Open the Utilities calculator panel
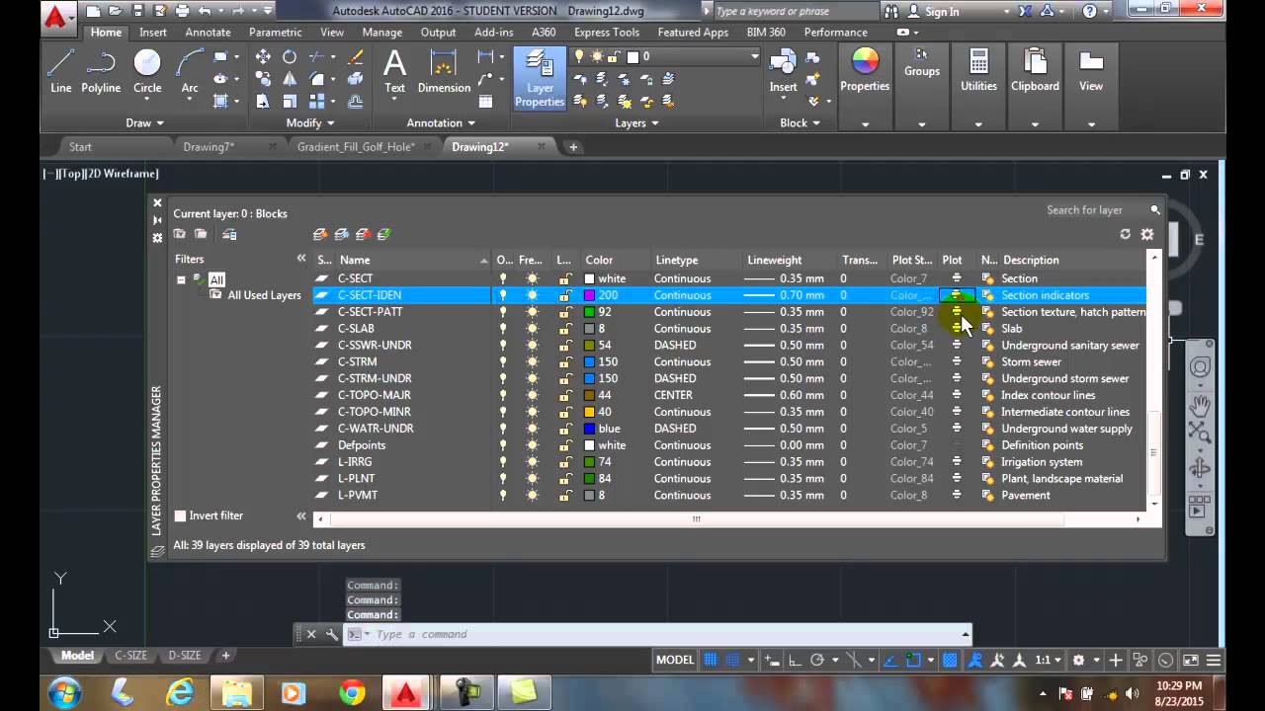 coord(978,71)
